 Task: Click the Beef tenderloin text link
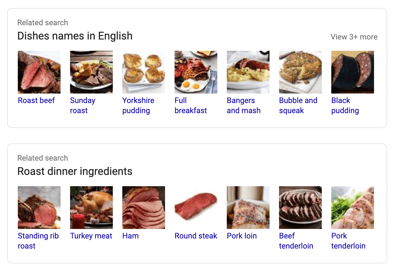click(x=296, y=241)
